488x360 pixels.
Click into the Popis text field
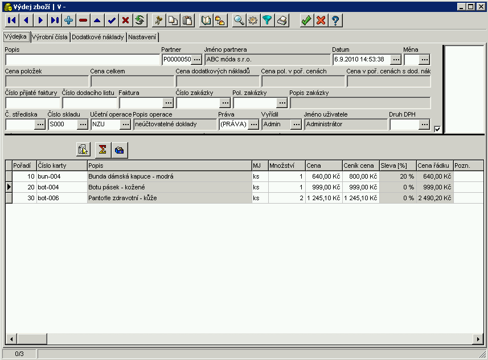click(83, 59)
